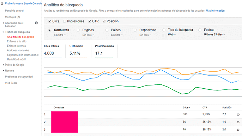247x136 pixels.
Task: Open Segmentación internacional sidebar item
Action: tap(23, 55)
